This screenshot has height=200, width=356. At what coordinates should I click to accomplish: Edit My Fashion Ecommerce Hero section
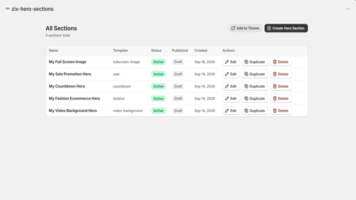tap(231, 99)
